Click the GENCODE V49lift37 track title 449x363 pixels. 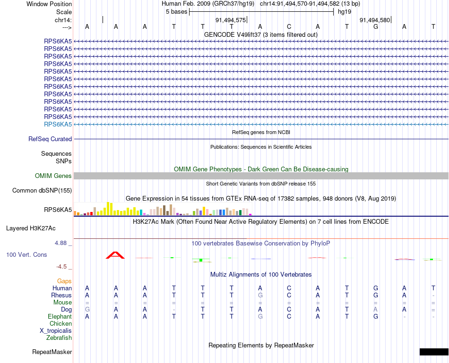260,34
